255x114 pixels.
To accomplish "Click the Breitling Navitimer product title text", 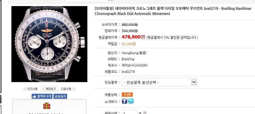I will tap(173, 11).
